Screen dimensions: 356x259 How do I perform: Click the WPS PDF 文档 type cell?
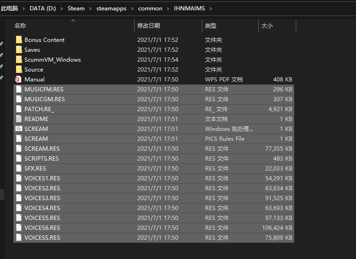(224, 80)
